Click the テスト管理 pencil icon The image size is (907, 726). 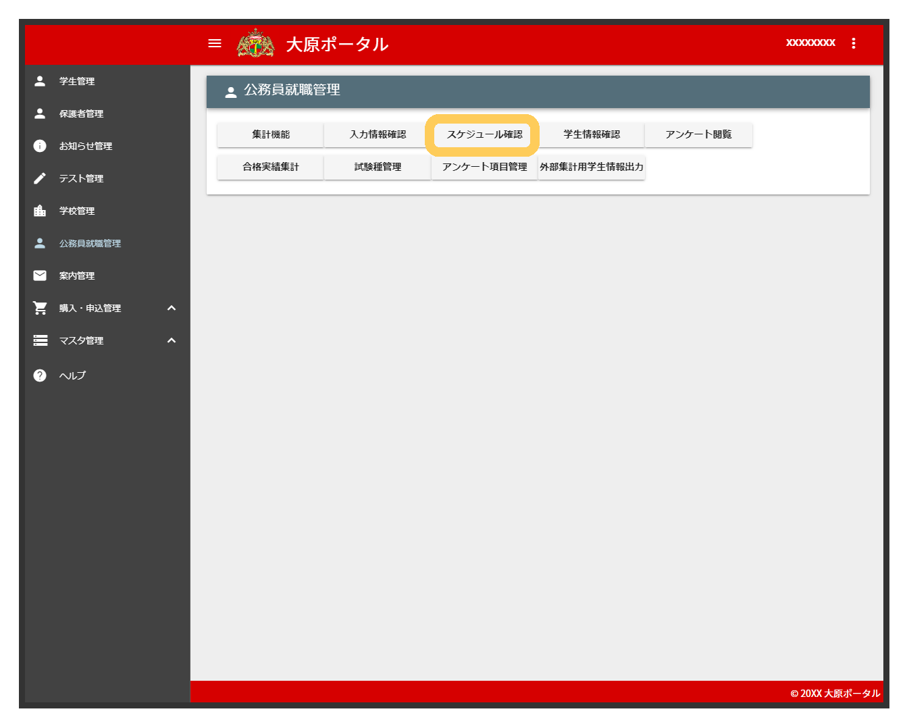[40, 178]
